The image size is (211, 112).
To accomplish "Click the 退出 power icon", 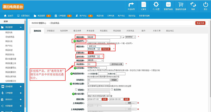I will click(205, 4).
